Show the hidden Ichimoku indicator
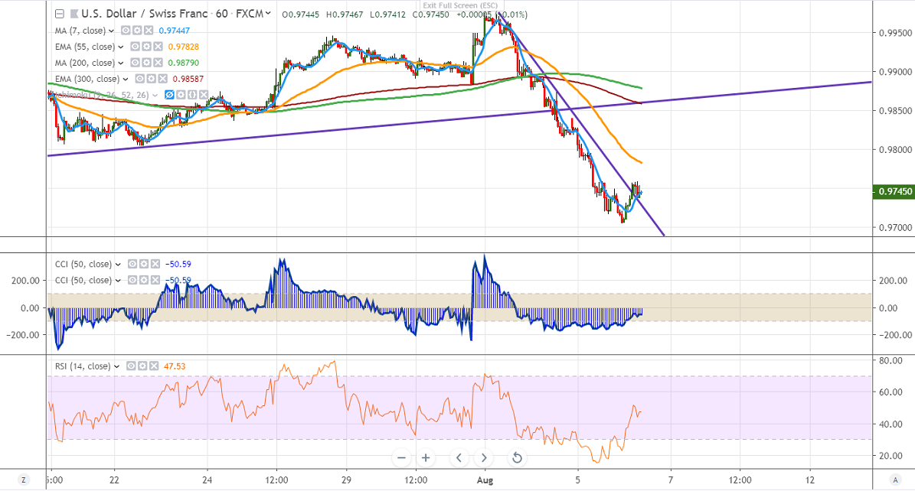Viewport: 915px width, 491px height. 170,95
